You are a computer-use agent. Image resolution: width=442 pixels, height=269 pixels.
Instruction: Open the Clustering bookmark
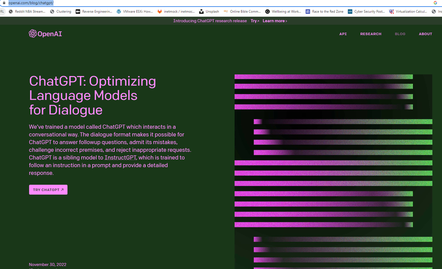pos(61,11)
